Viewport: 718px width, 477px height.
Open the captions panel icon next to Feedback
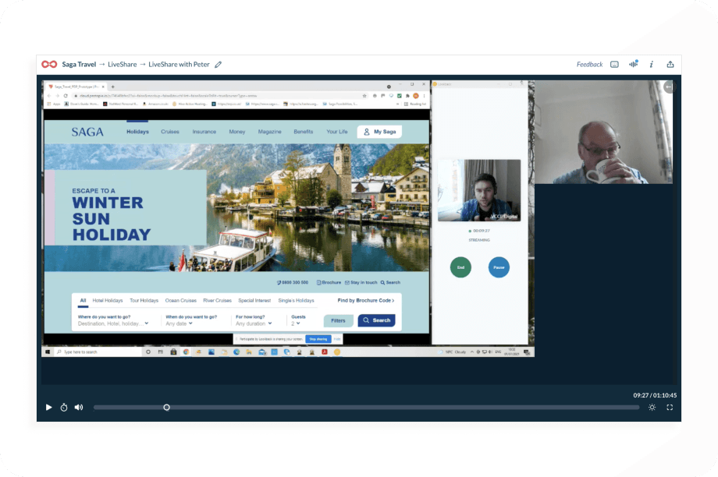614,65
